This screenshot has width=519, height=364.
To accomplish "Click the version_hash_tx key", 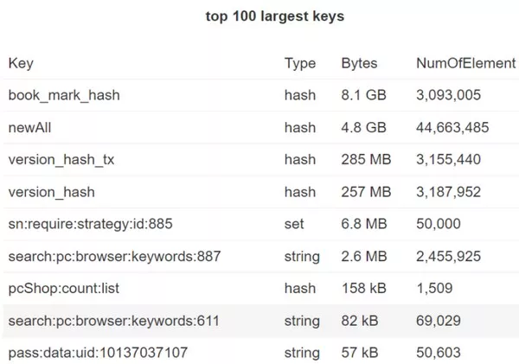I will 61,159.
